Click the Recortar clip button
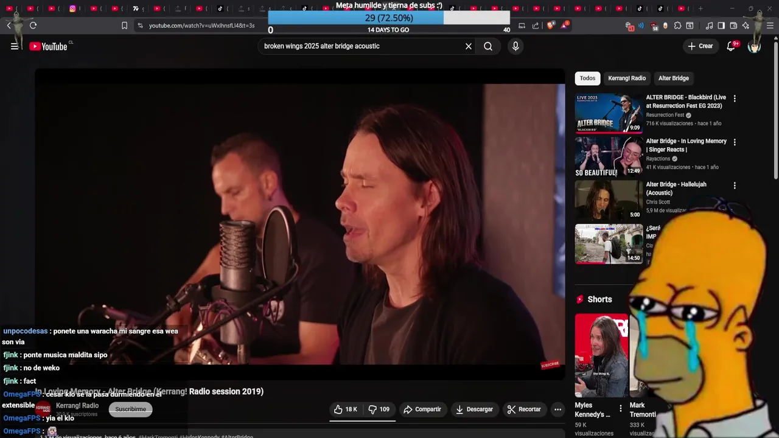 click(524, 409)
